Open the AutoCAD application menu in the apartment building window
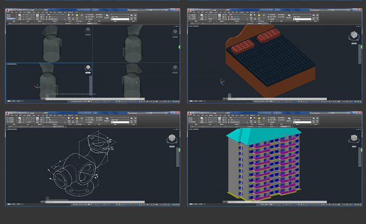Image resolution: width=366 pixels, height=224 pixels. 189,113
